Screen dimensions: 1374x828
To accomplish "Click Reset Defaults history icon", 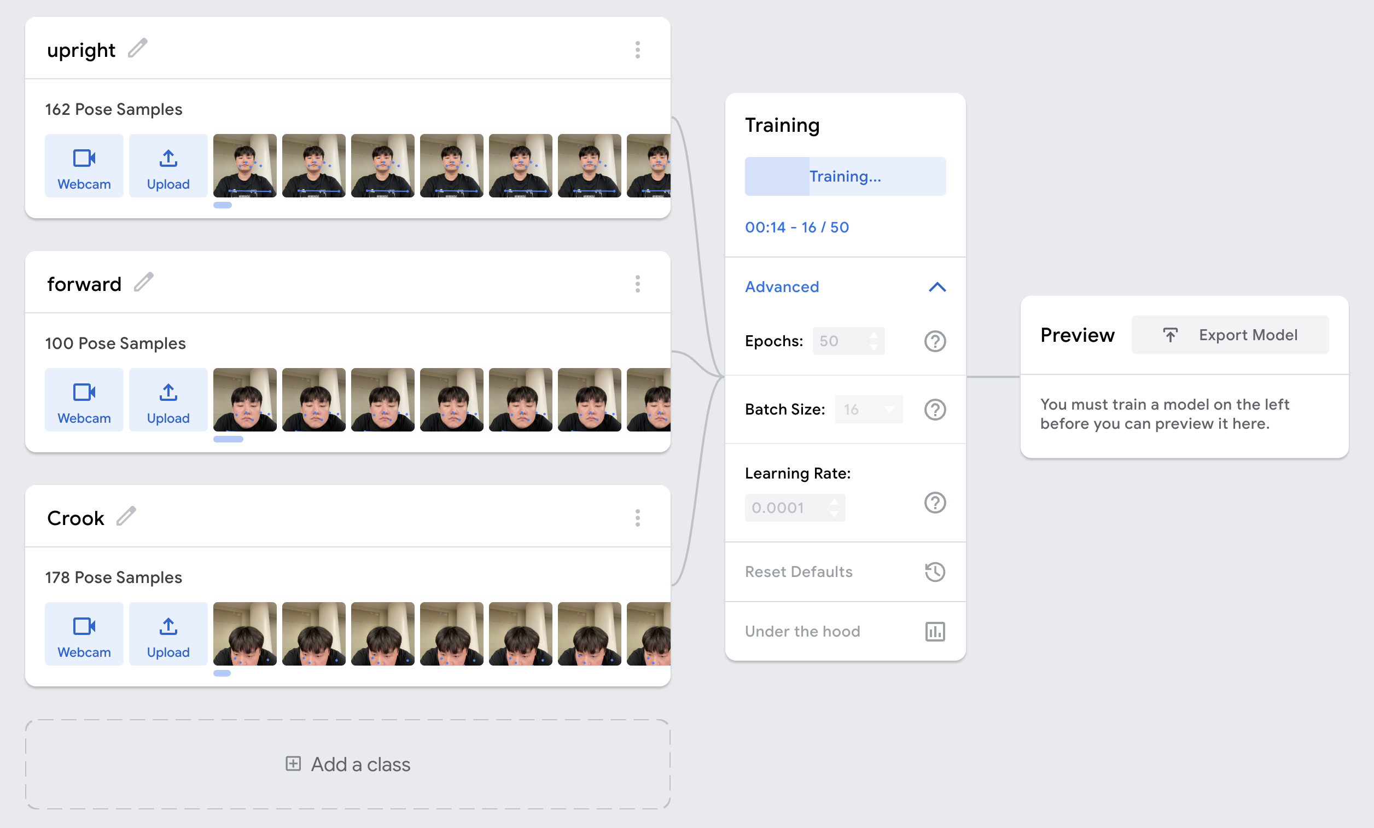I will pyautogui.click(x=935, y=572).
